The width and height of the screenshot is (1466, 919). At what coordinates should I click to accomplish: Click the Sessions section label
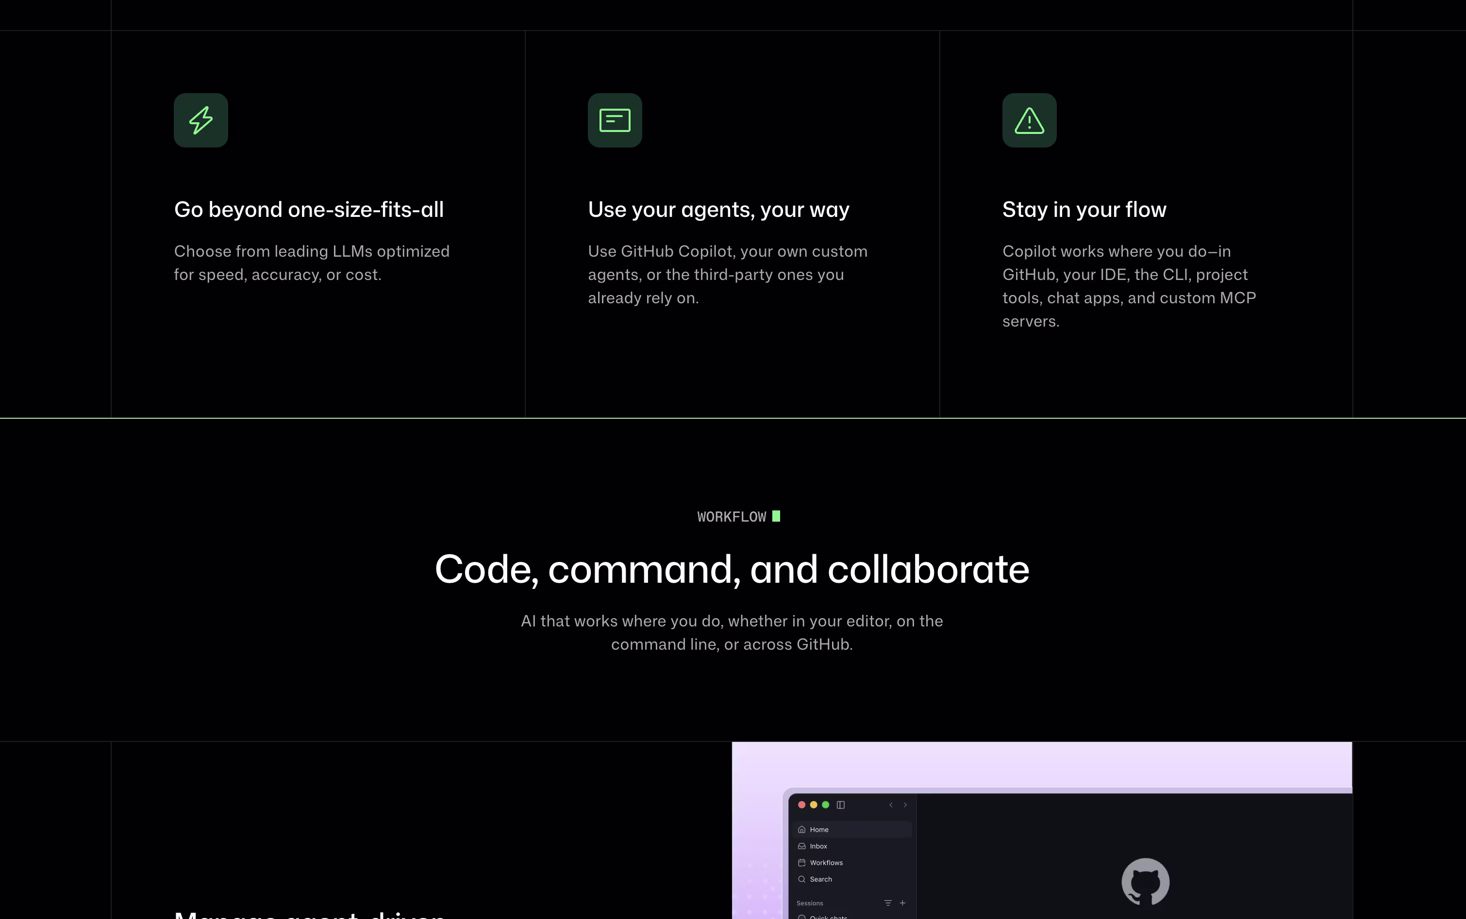pyautogui.click(x=810, y=903)
